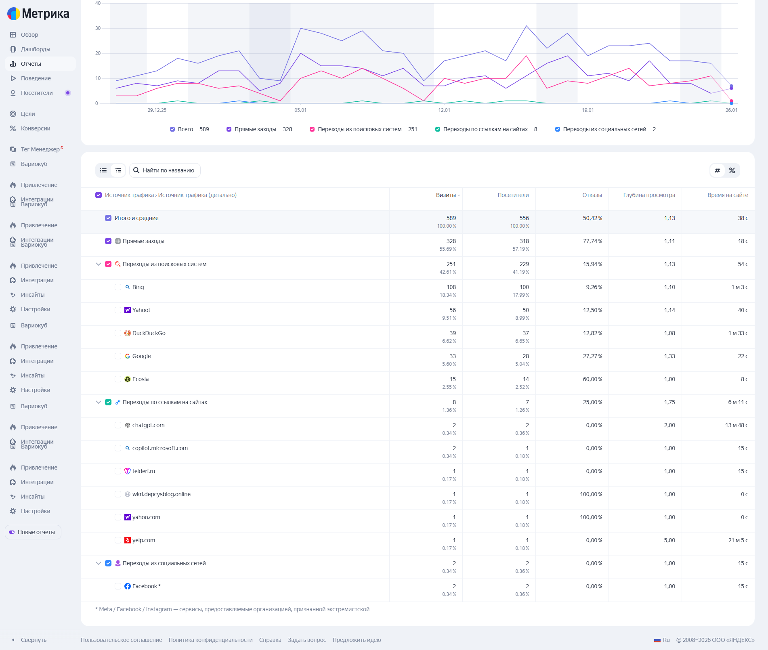Click the Конверсии percent icon
The image size is (768, 650).
pyautogui.click(x=13, y=128)
